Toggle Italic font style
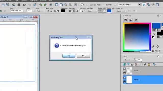 point(51,11)
